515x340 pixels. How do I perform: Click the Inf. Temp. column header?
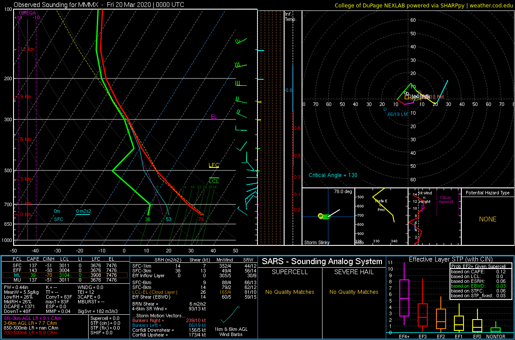(291, 17)
